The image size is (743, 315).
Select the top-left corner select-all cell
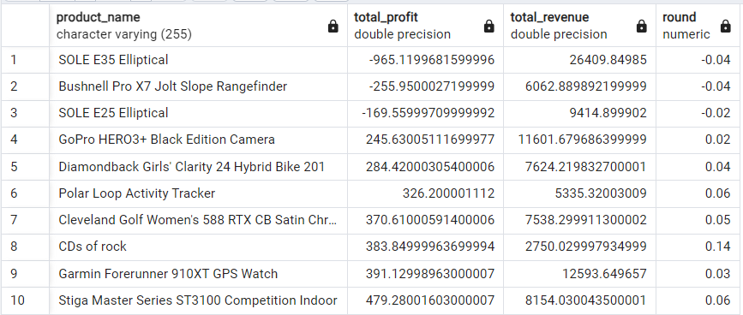[x=25, y=26]
